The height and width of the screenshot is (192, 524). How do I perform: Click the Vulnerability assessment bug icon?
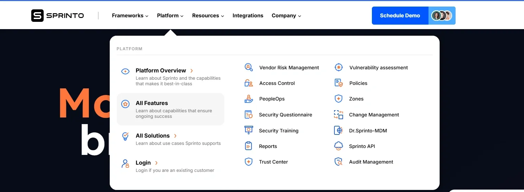point(339,68)
